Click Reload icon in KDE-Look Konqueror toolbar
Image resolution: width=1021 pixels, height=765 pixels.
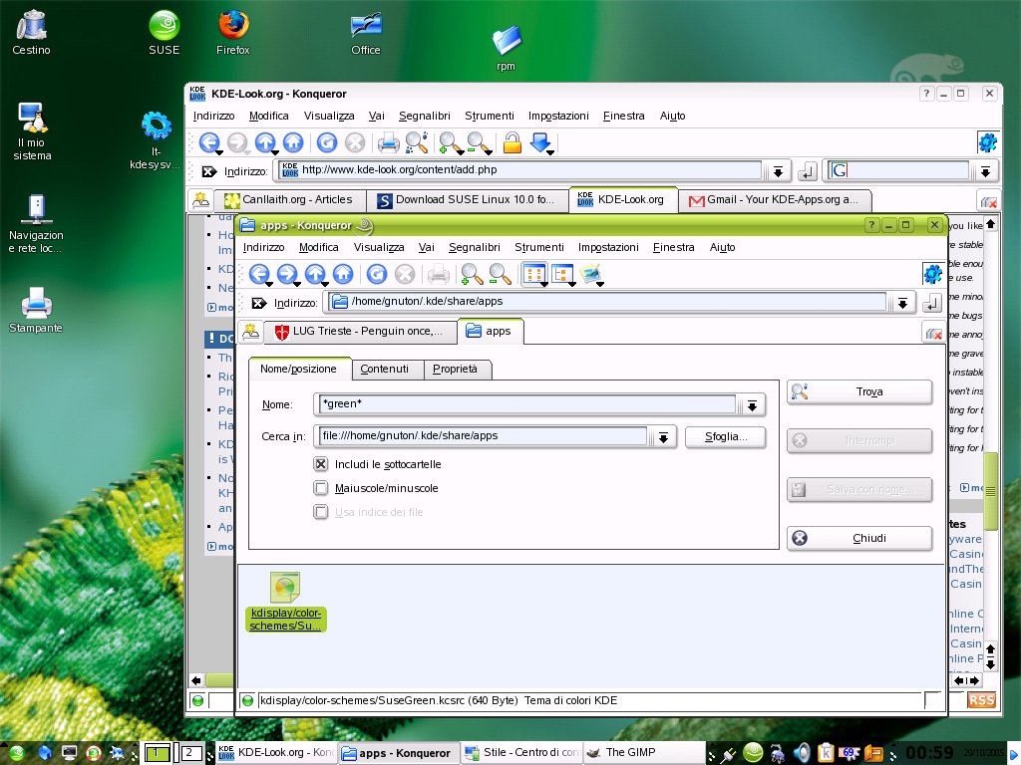(x=327, y=142)
